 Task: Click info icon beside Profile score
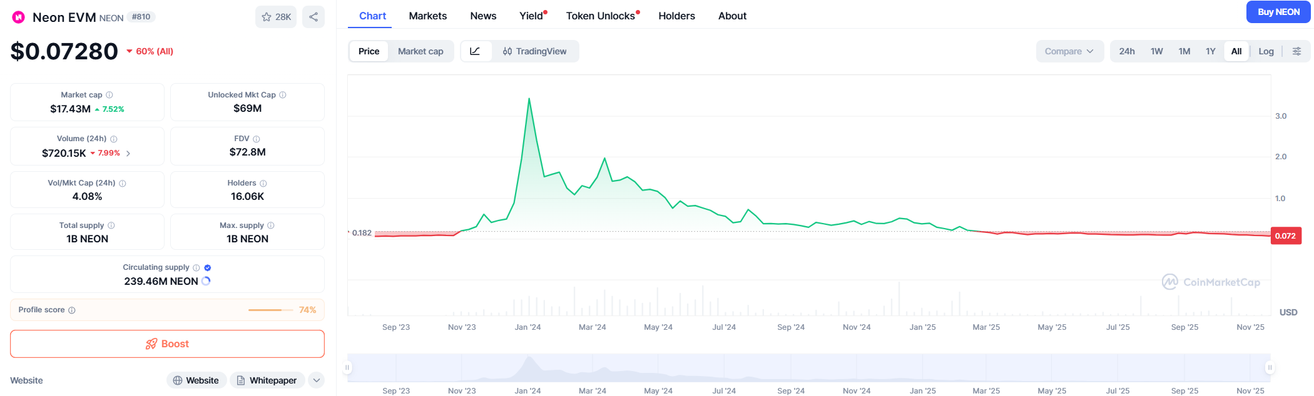coord(72,310)
